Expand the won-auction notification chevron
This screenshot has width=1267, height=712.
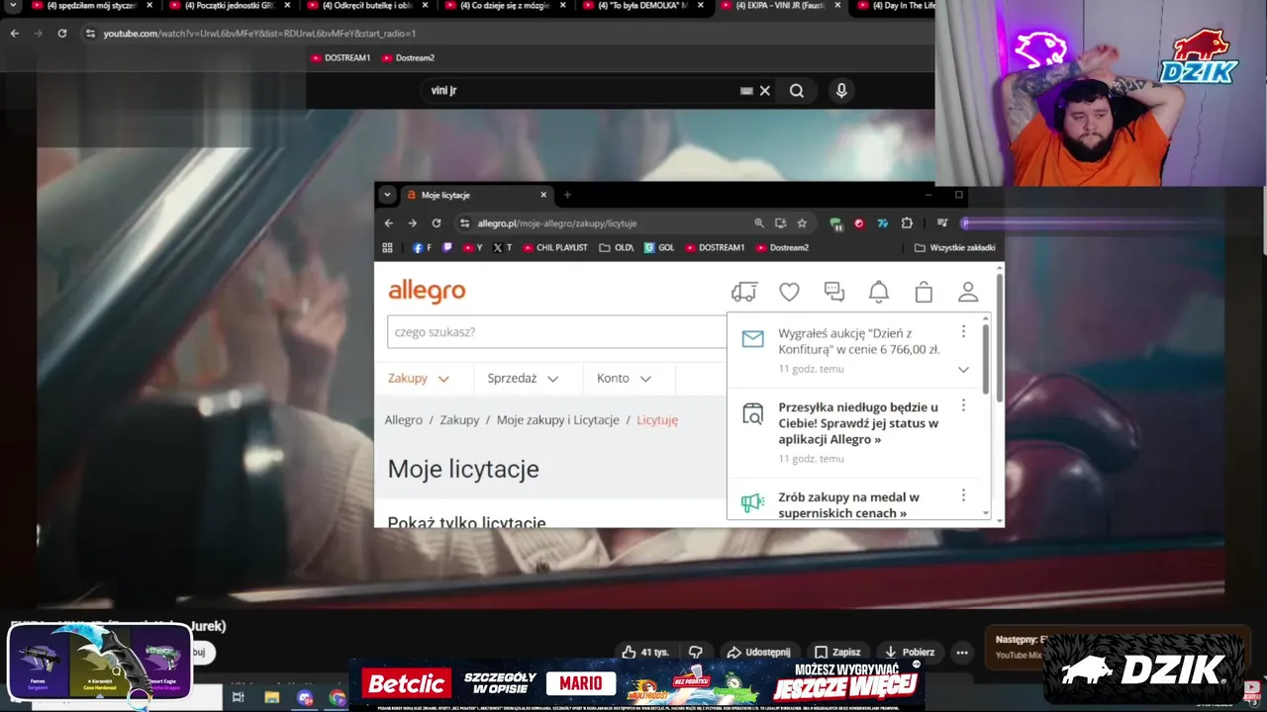click(963, 369)
